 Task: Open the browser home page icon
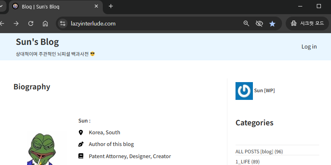(45, 23)
